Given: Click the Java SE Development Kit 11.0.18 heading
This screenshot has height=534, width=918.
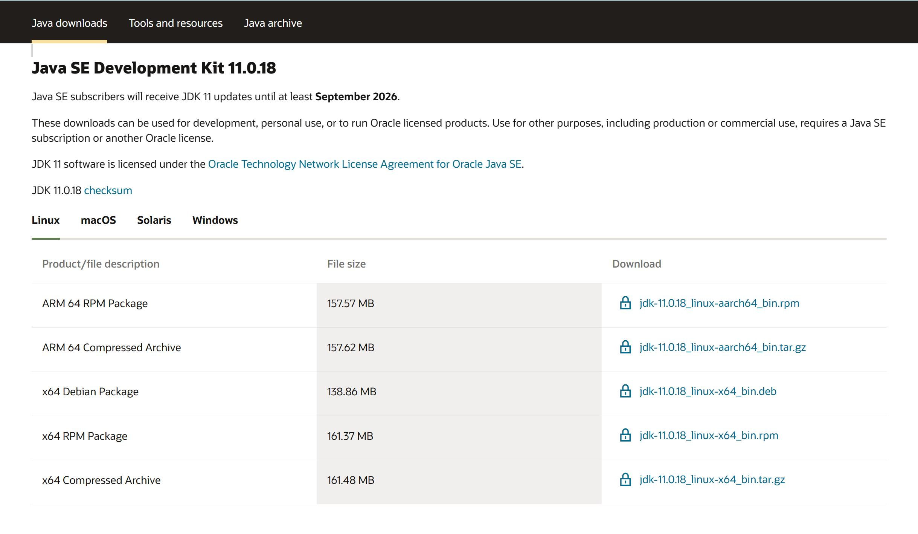Looking at the screenshot, I should pyautogui.click(x=154, y=68).
